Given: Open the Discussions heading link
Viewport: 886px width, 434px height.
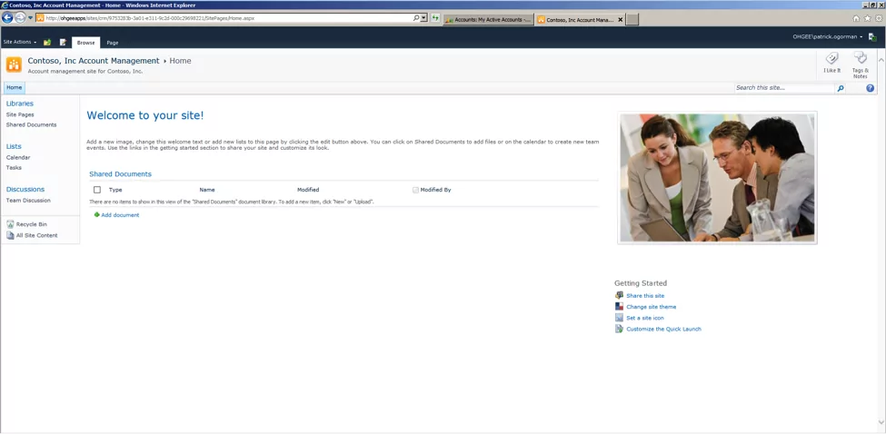Looking at the screenshot, I should (25, 189).
